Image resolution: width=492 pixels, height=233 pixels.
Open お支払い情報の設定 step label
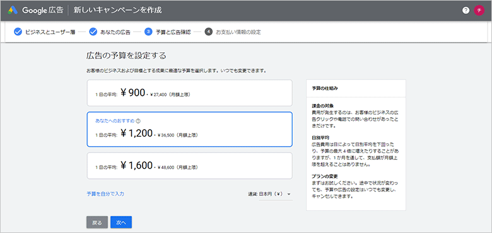point(238,32)
